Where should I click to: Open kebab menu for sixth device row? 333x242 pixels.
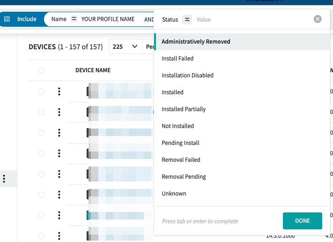59,195
